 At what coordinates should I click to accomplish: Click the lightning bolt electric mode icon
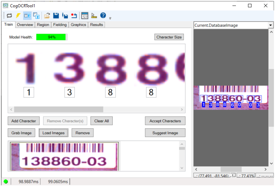(x=18, y=16)
